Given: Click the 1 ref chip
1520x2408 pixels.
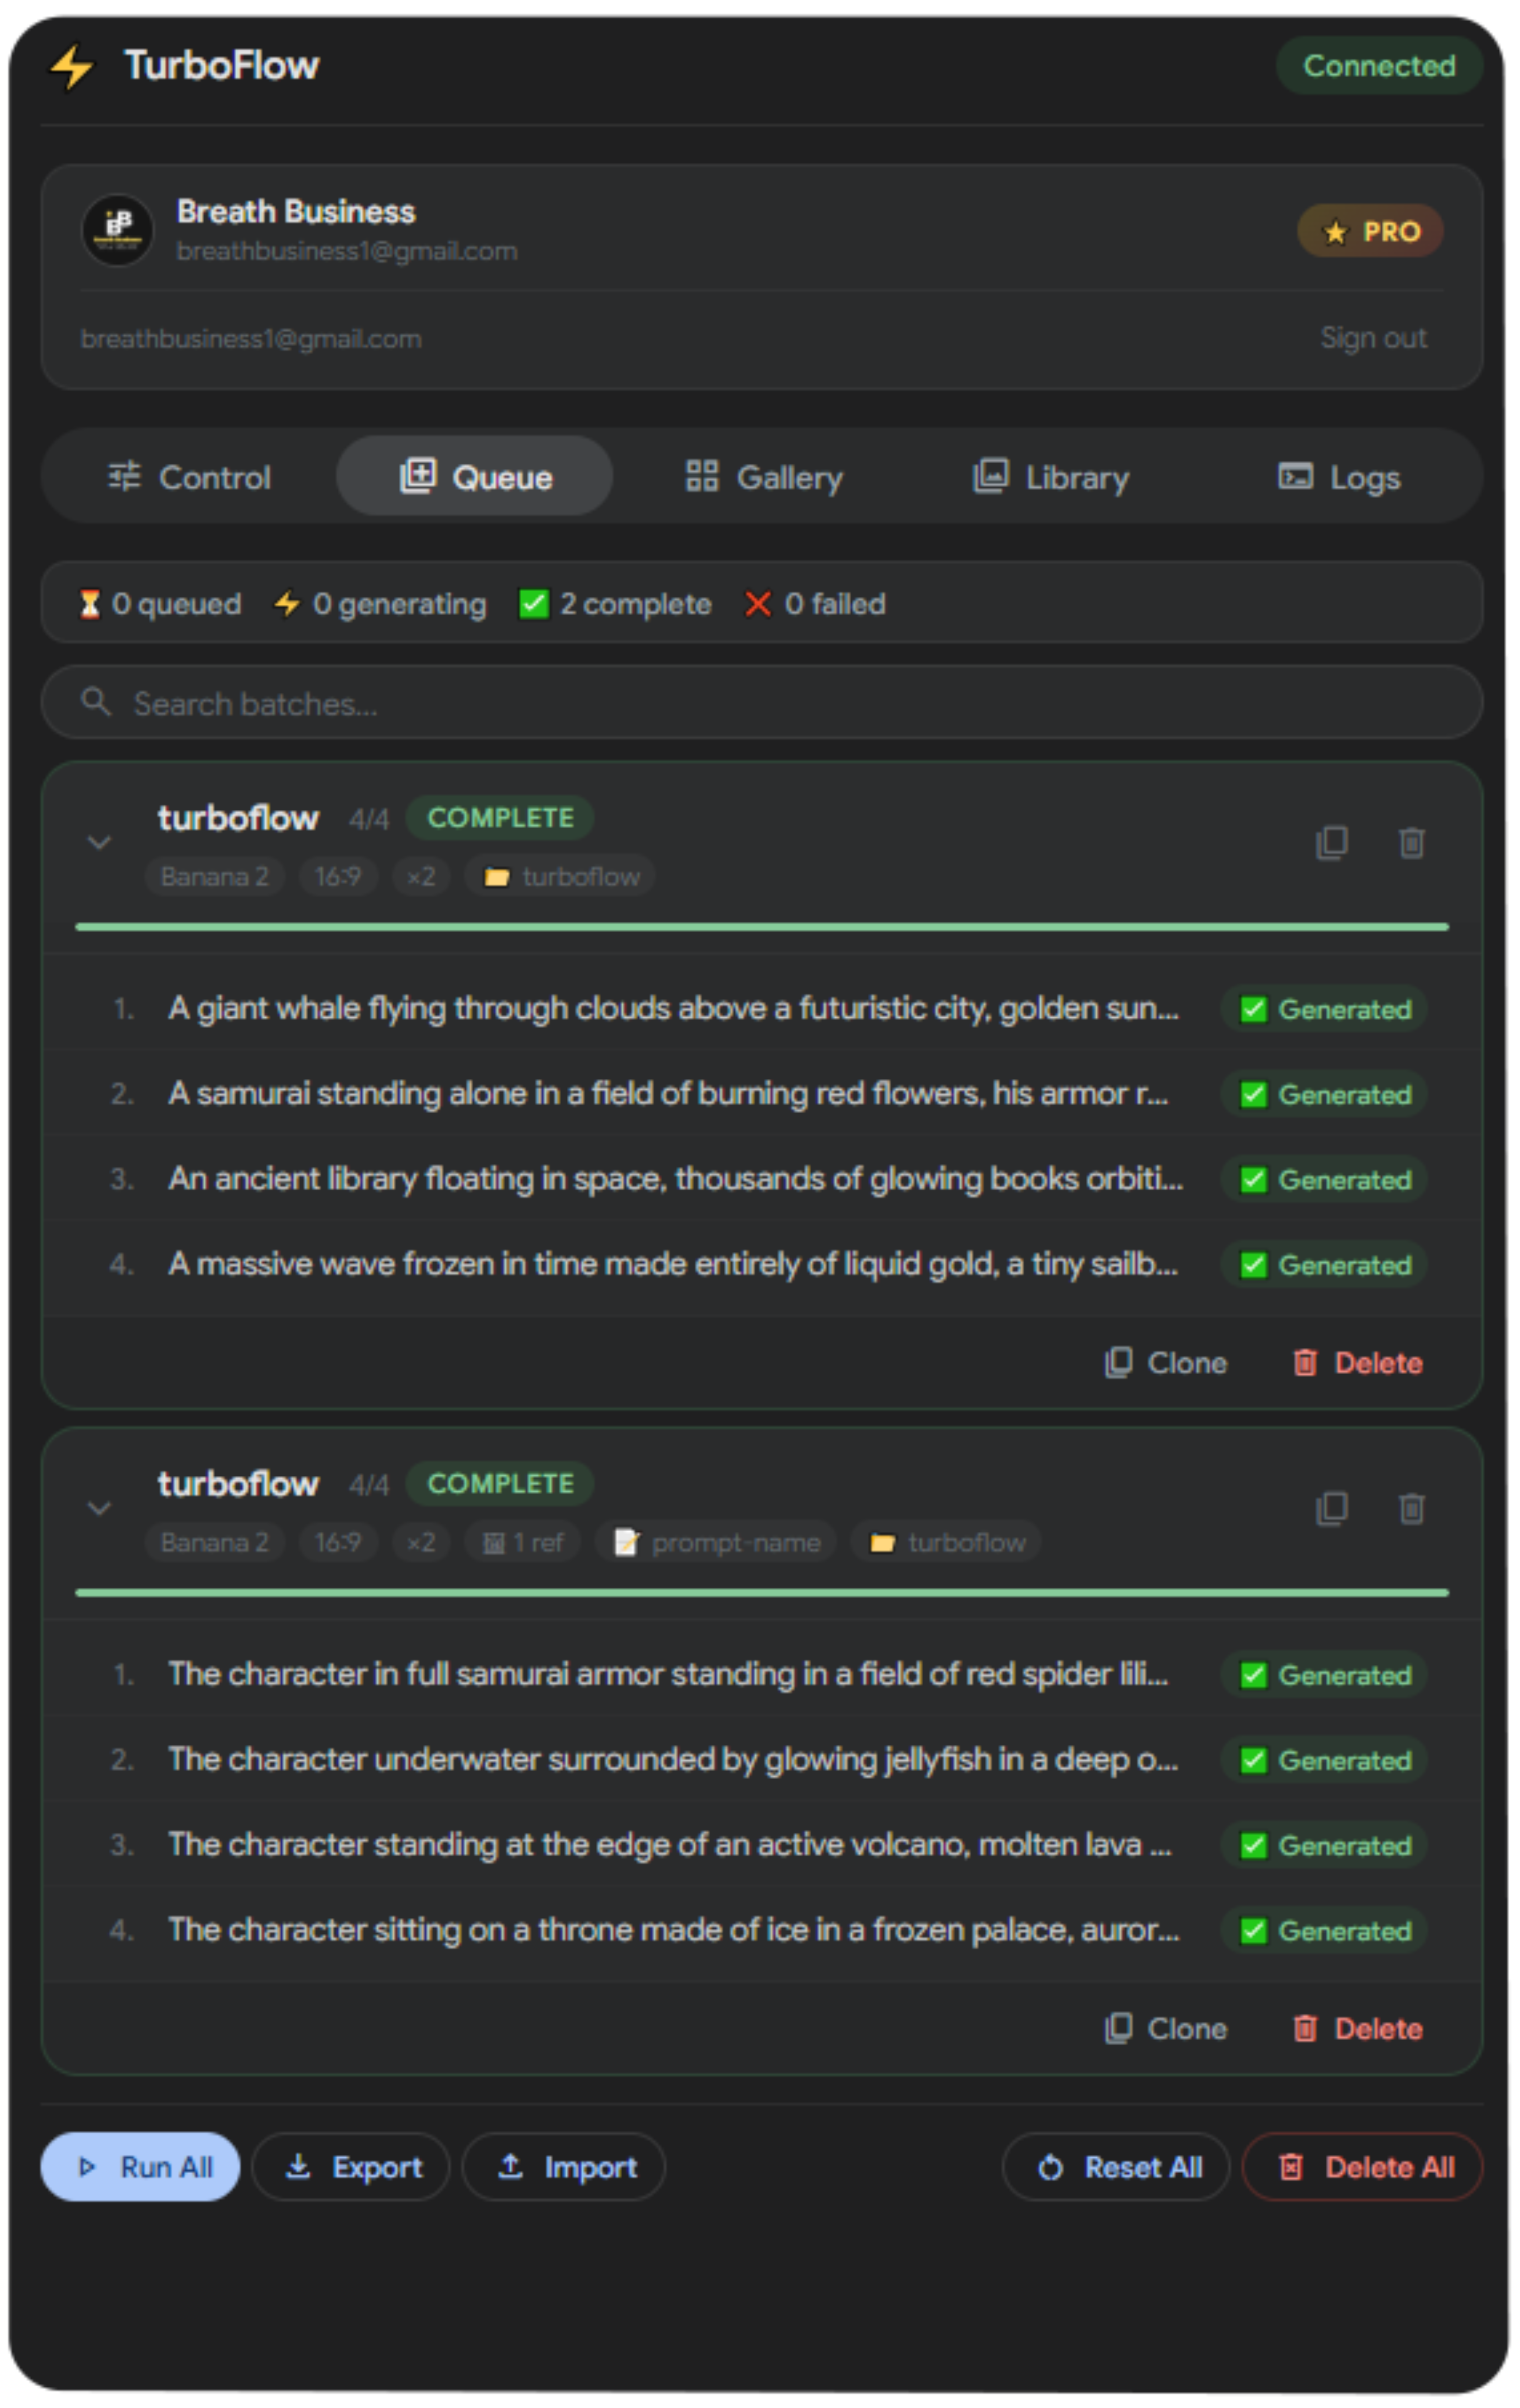Looking at the screenshot, I should click(523, 1543).
